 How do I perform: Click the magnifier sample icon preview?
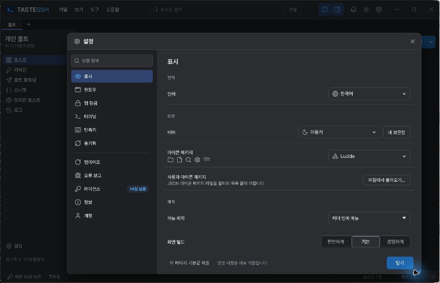[188, 160]
